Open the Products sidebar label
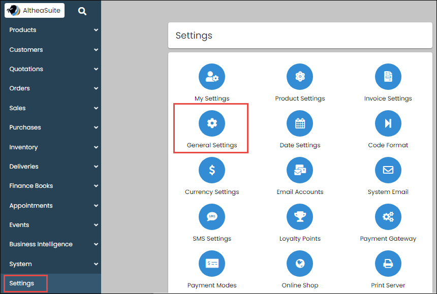The image size is (437, 294). coord(23,30)
